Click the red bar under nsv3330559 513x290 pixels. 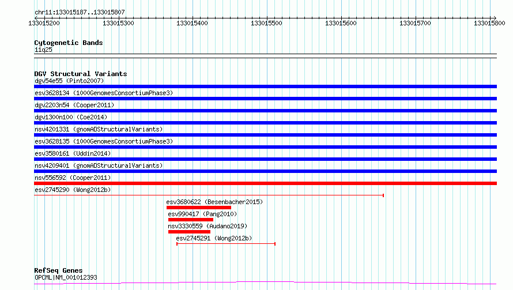pos(189,232)
